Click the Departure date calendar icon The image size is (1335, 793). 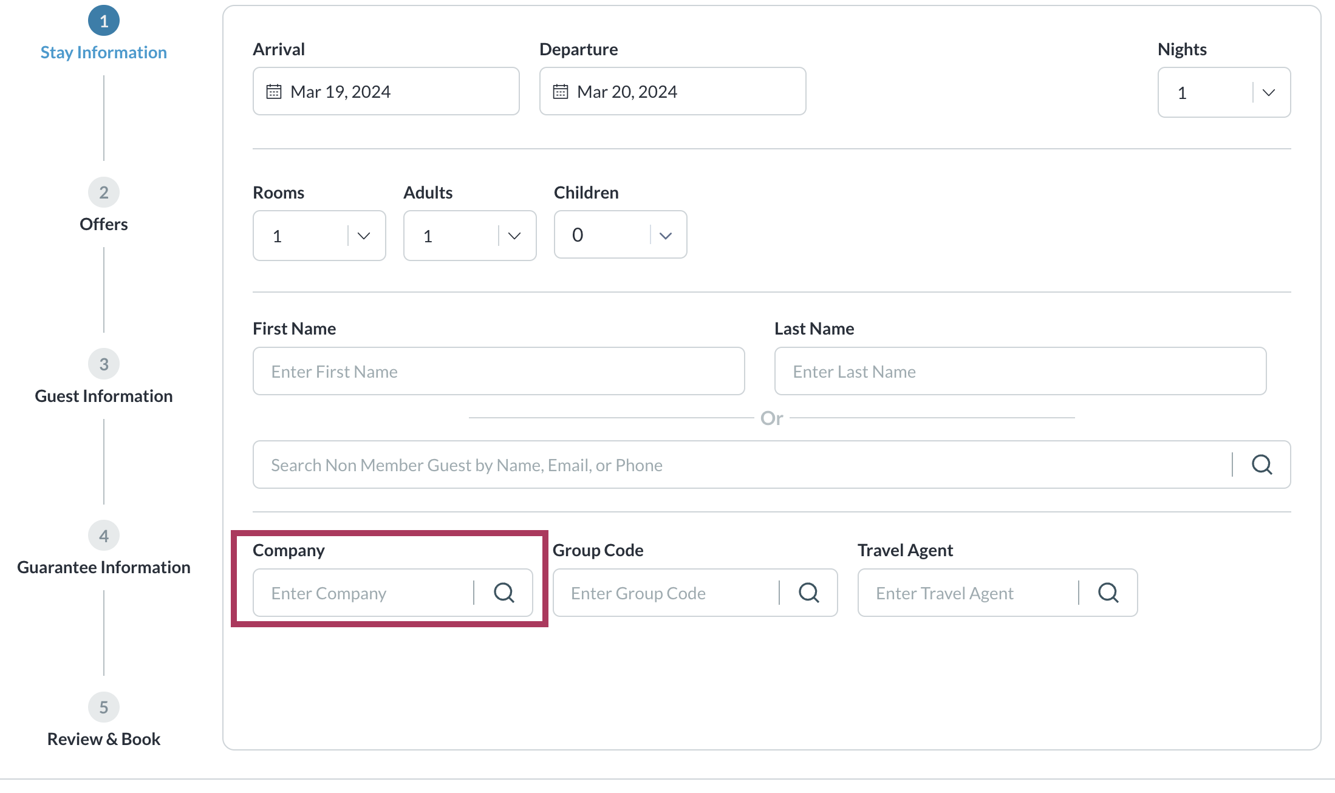coord(560,92)
